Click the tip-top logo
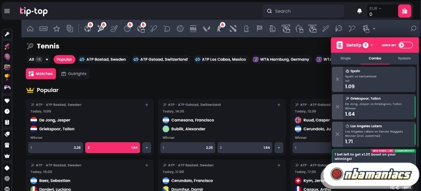421x191 pixels. [34, 11]
